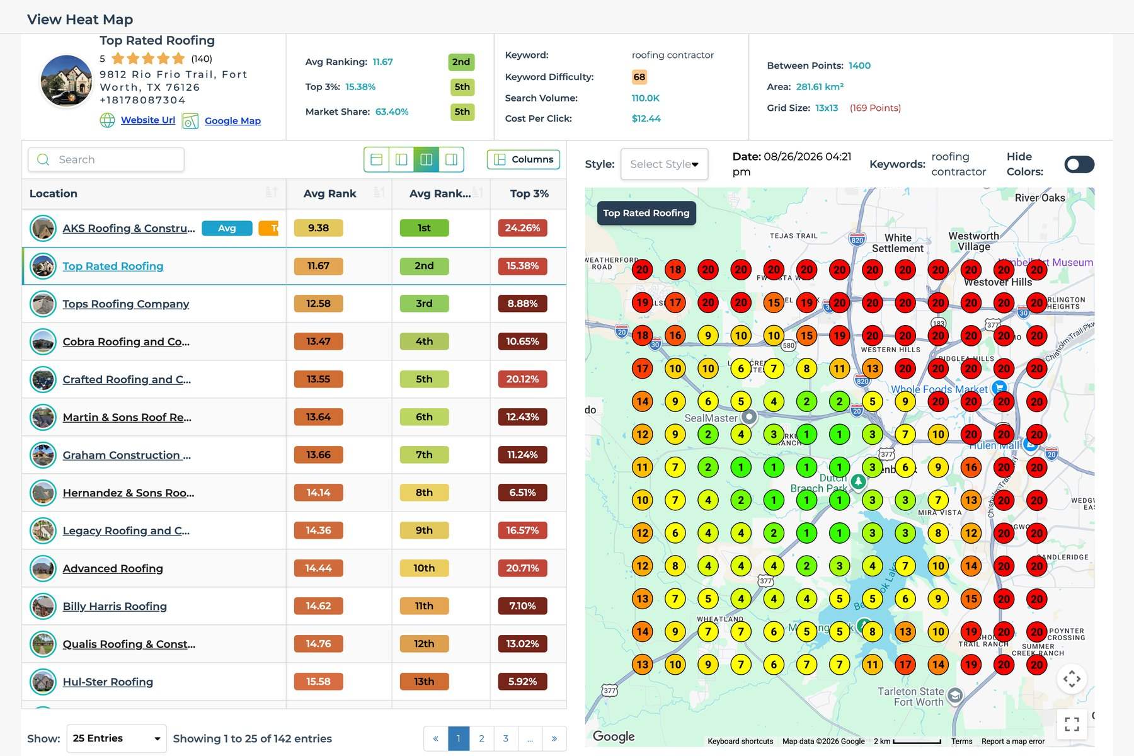This screenshot has width=1134, height=756.
Task: Click the AKS Roofing business avatar
Action: pyautogui.click(x=43, y=228)
